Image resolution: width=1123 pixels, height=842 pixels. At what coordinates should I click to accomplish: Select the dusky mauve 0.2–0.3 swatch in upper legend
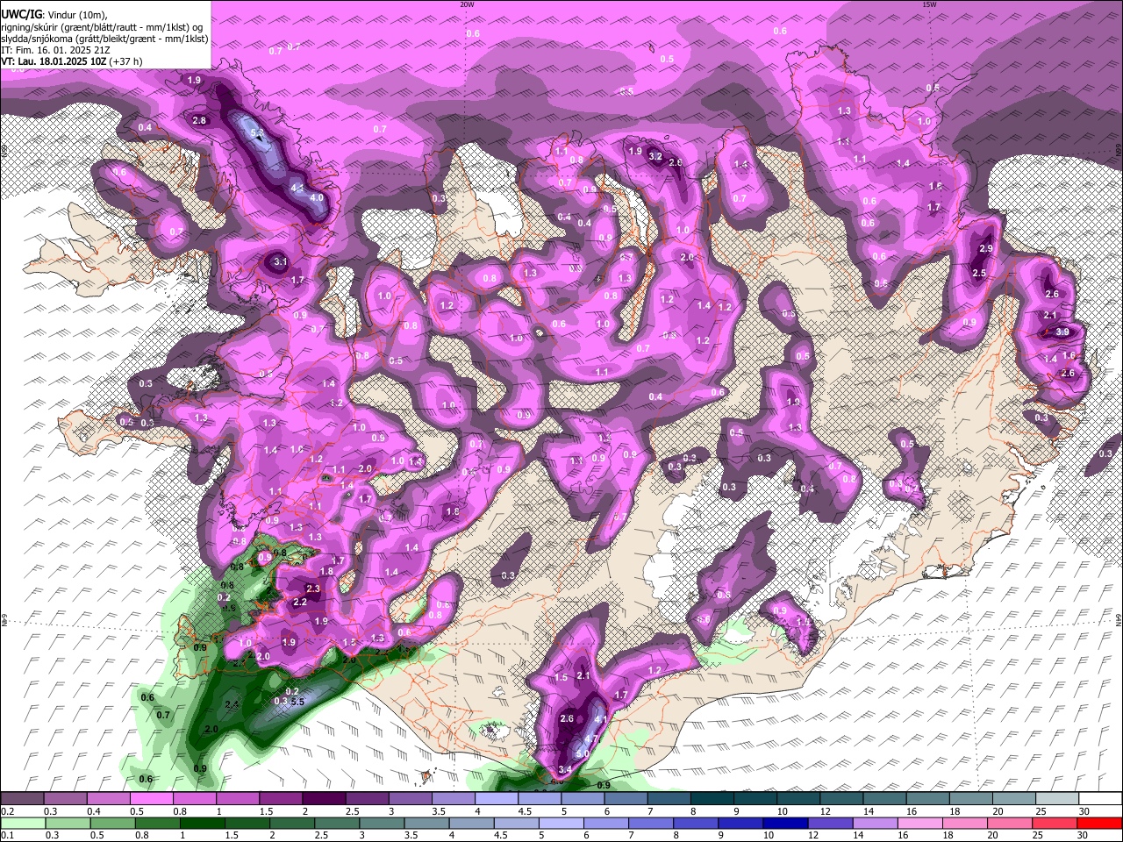(24, 798)
